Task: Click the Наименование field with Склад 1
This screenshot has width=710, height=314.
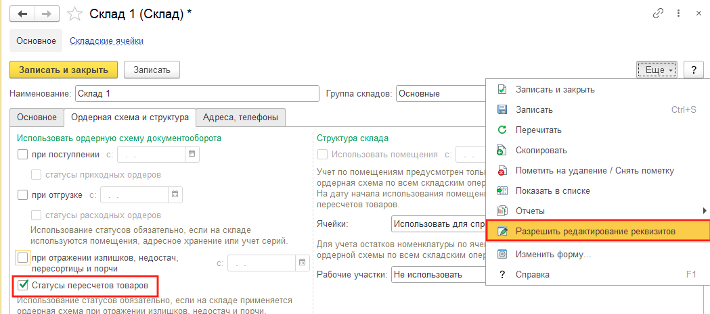Action: pos(197,94)
